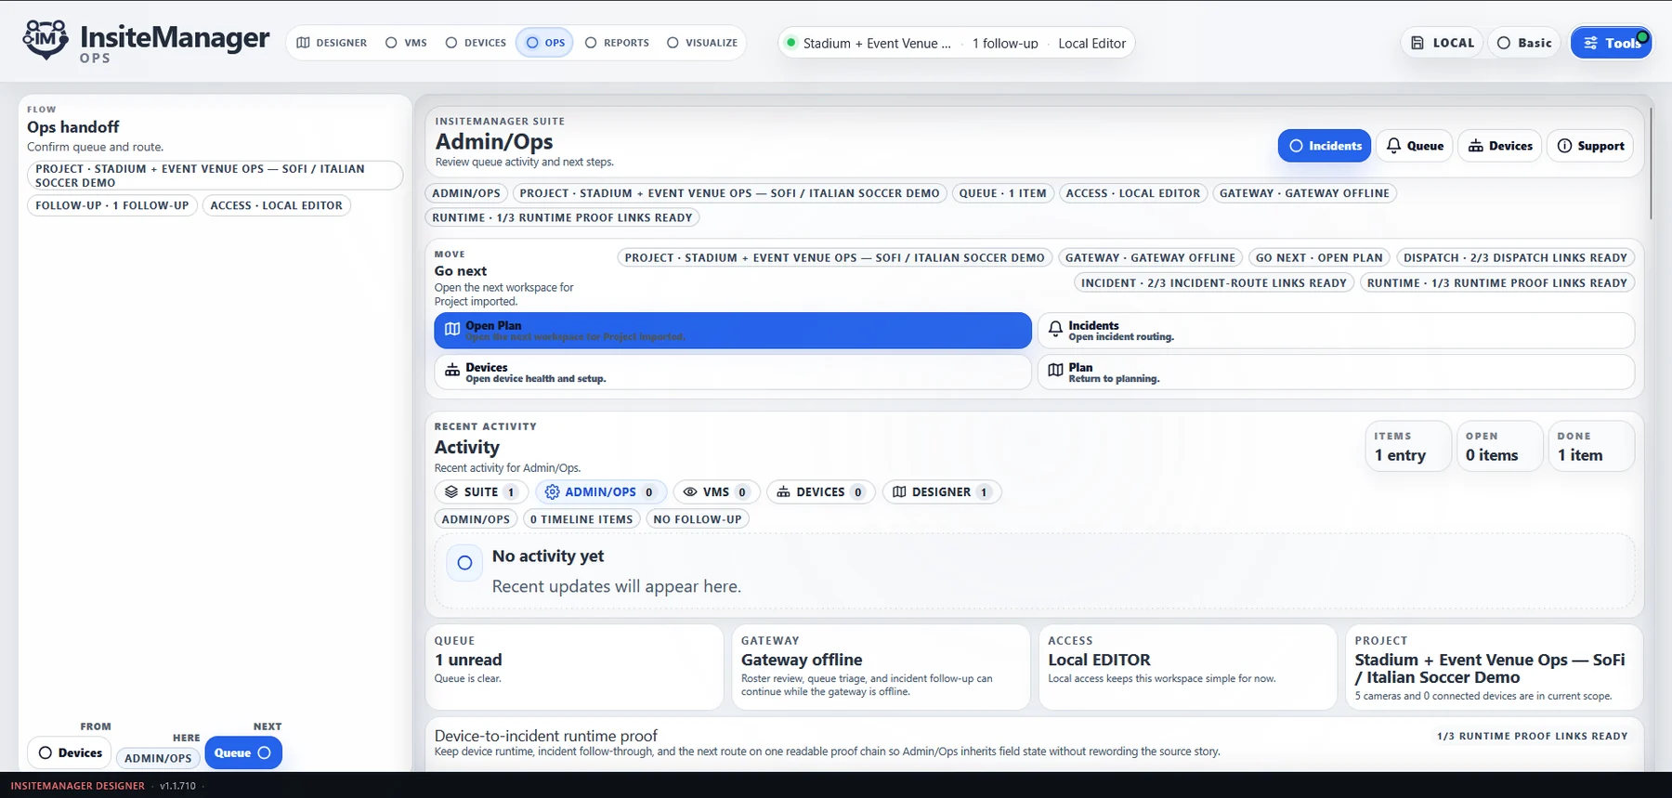The width and height of the screenshot is (1672, 798).
Task: Open the Visualize tab
Action: pos(702,43)
